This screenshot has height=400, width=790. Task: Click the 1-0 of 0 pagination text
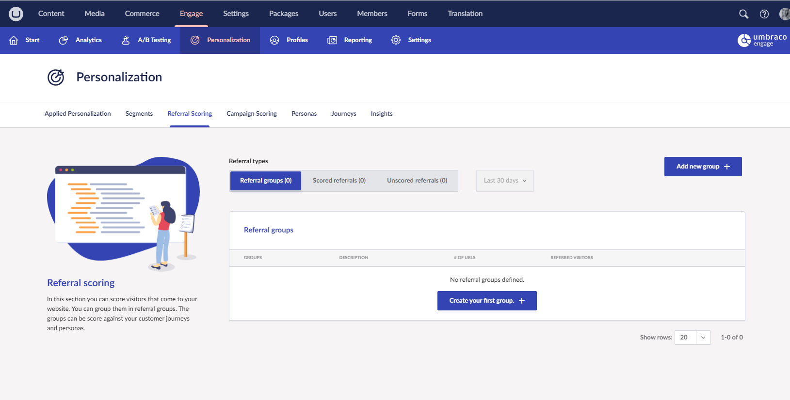[x=732, y=338]
